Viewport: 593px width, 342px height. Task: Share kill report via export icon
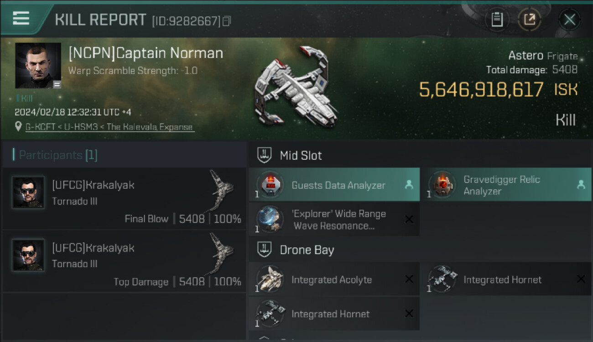point(530,20)
